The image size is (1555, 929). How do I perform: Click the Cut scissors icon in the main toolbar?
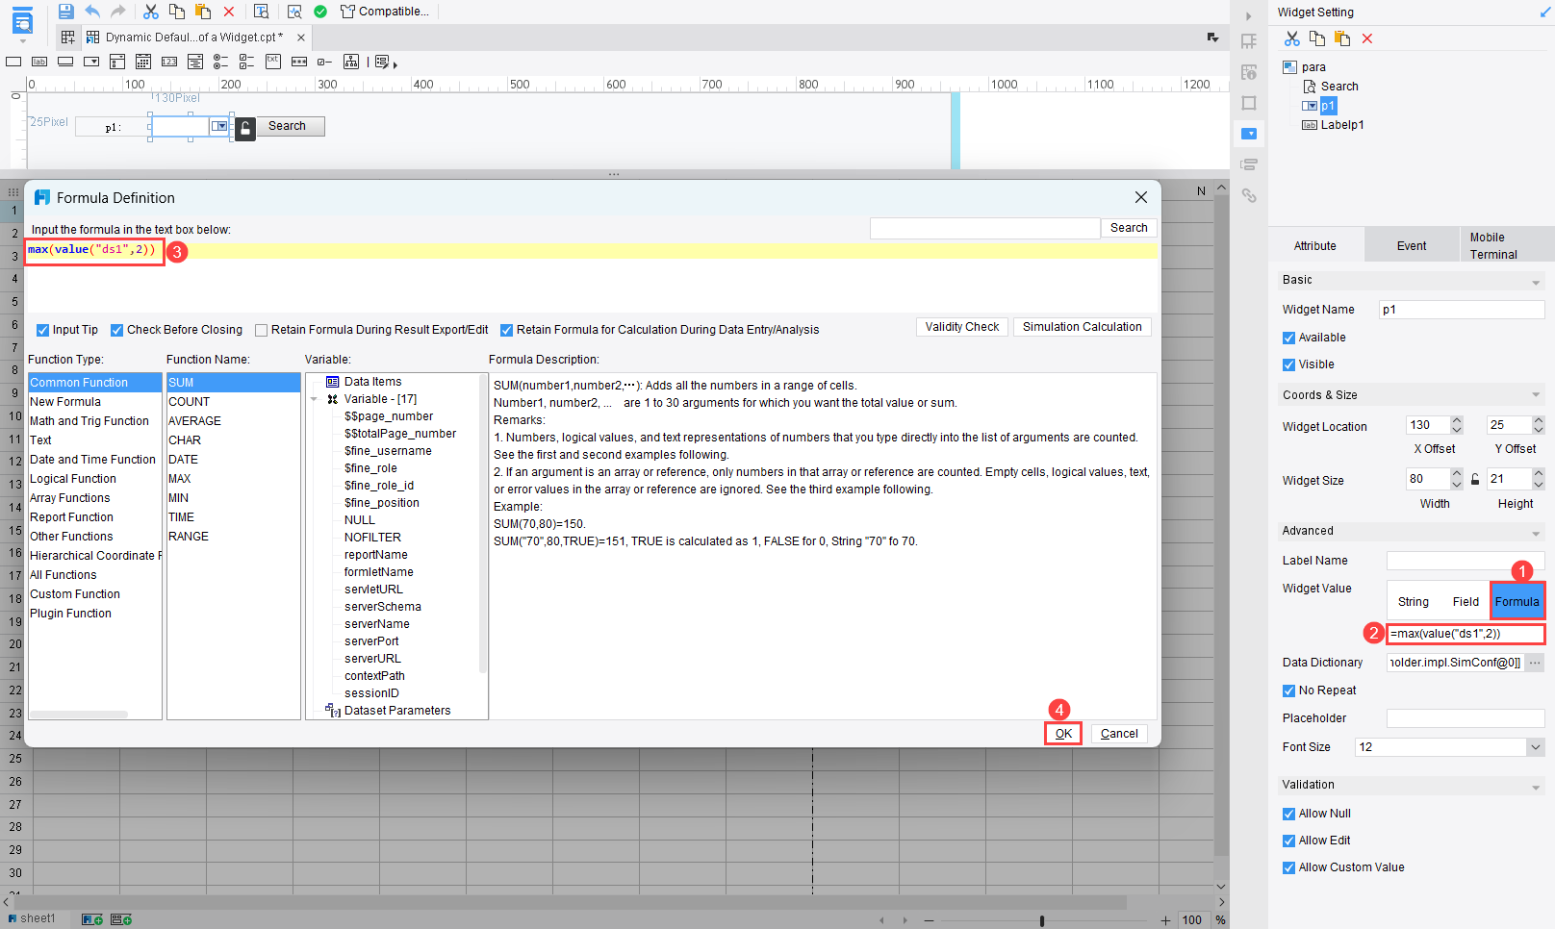(150, 12)
